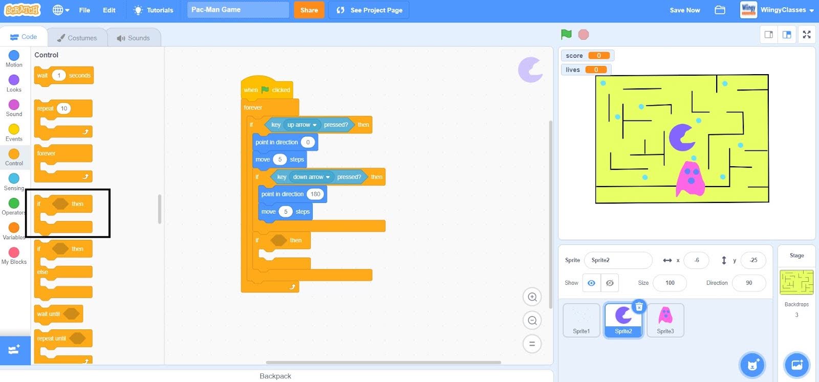This screenshot has width=819, height=382.
Task: Switch to the Costumes tab
Action: (77, 38)
